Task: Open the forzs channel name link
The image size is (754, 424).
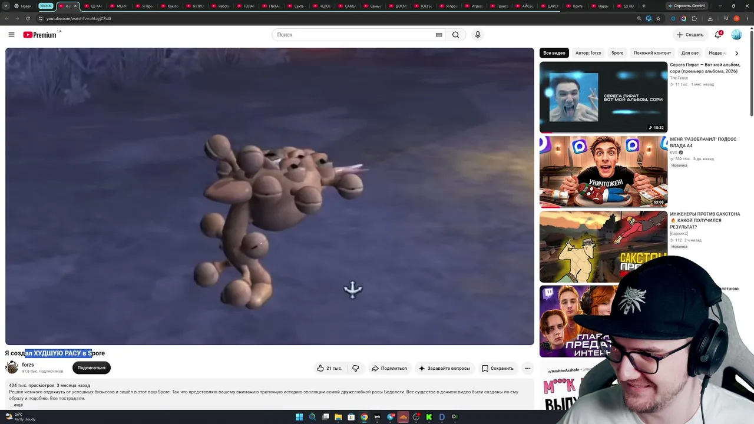Action: (28, 365)
